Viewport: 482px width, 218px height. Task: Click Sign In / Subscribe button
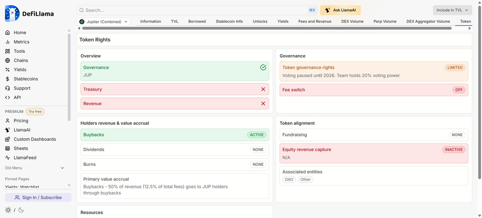point(38,198)
